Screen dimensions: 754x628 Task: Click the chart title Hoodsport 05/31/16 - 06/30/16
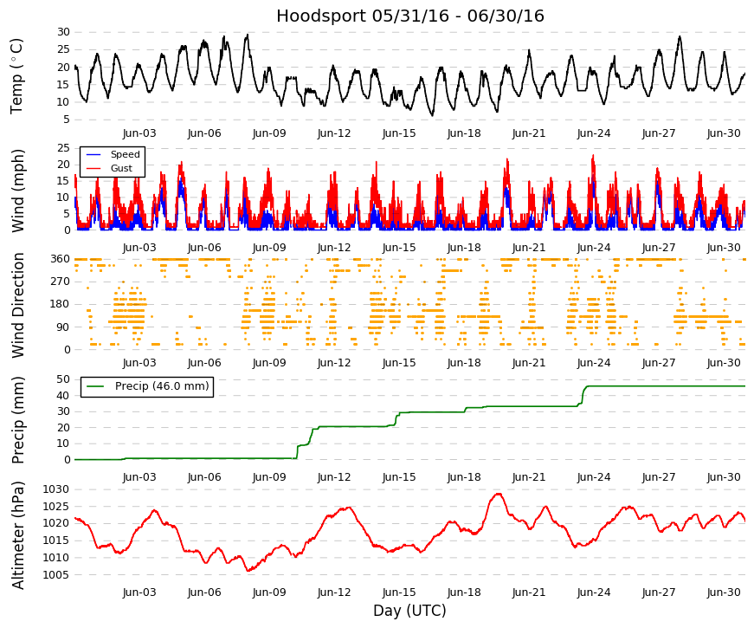410,16
